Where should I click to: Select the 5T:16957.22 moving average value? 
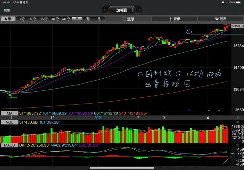pyautogui.click(x=30, y=113)
